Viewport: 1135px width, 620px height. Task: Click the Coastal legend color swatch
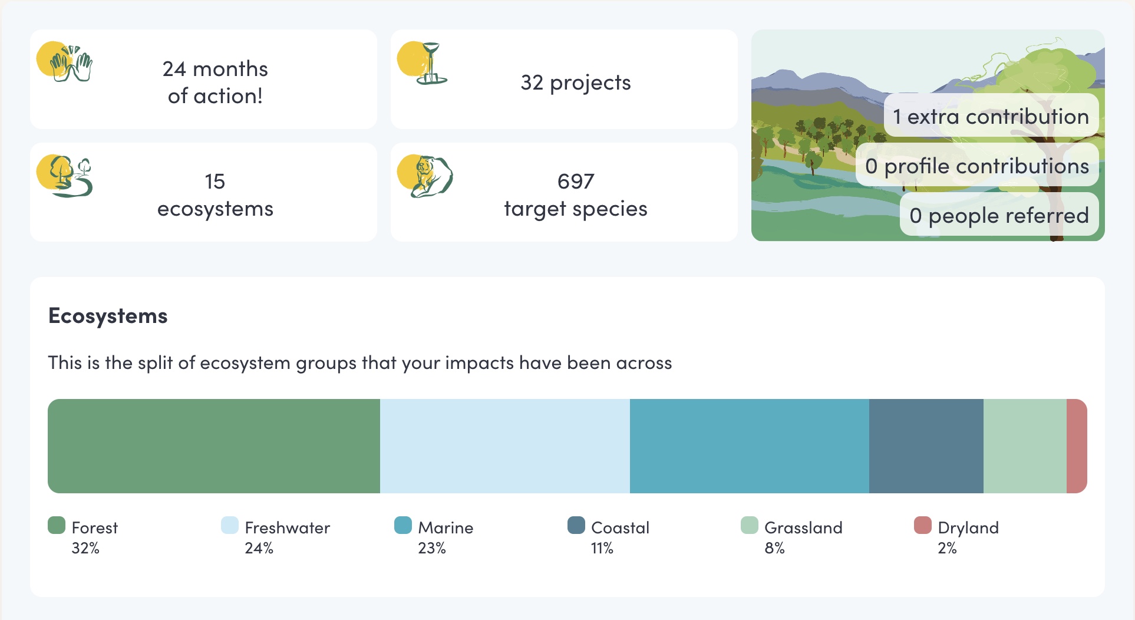point(576,525)
